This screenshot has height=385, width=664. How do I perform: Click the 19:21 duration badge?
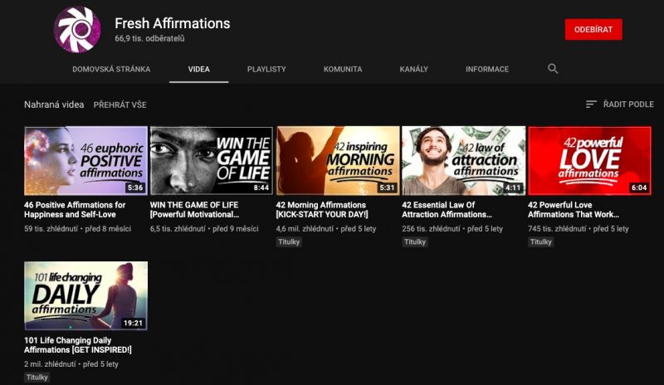coord(133,323)
